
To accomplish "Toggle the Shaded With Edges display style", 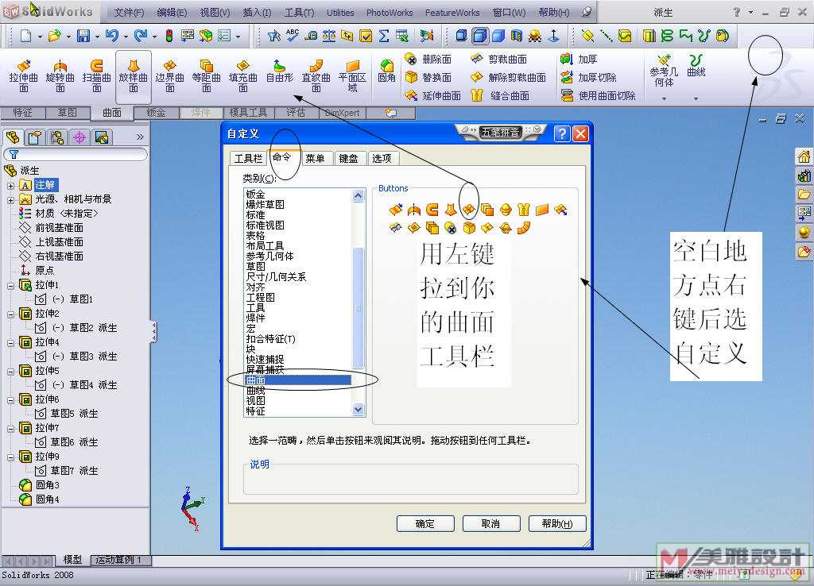I will 480,35.
